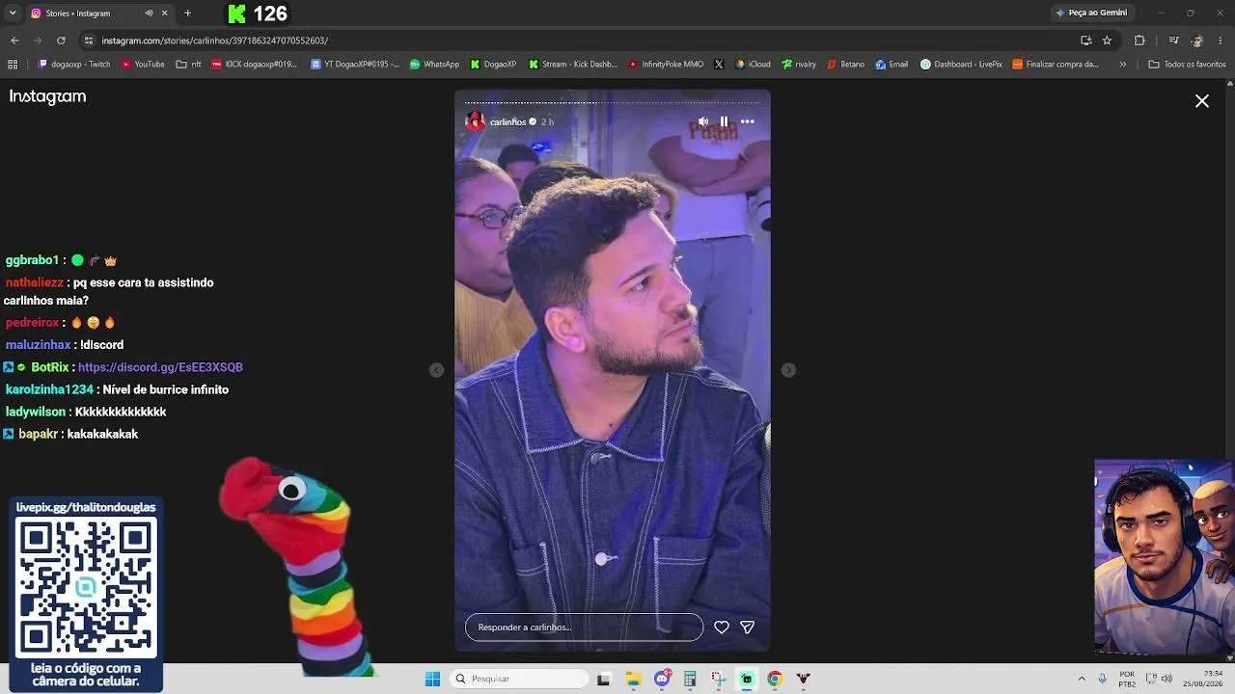Switch the POR PTB2 keyboard layout
Viewport: 1235px width, 694px height.
coord(1127,679)
